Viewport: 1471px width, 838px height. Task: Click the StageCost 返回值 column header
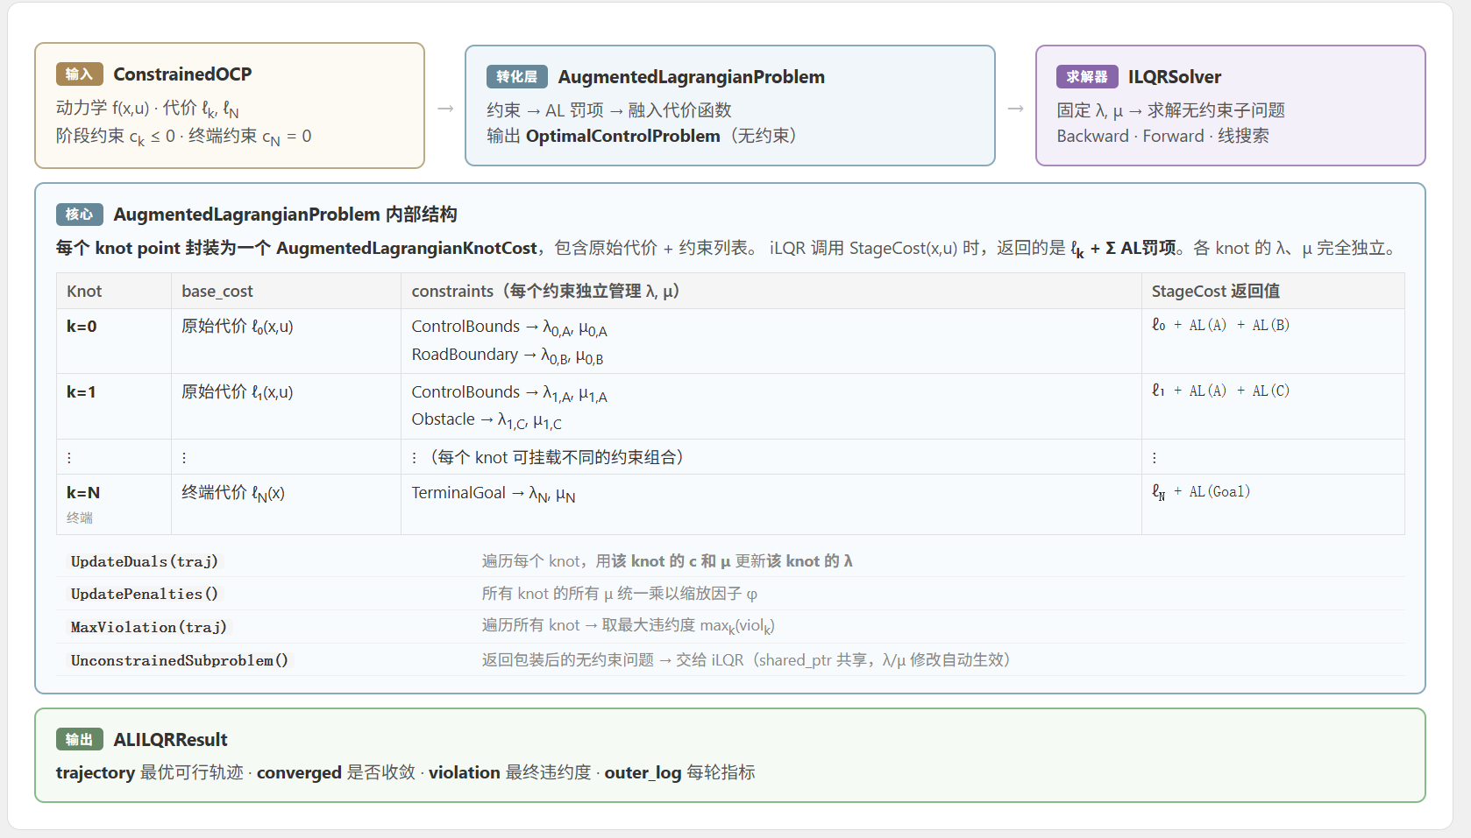[x=1215, y=292]
